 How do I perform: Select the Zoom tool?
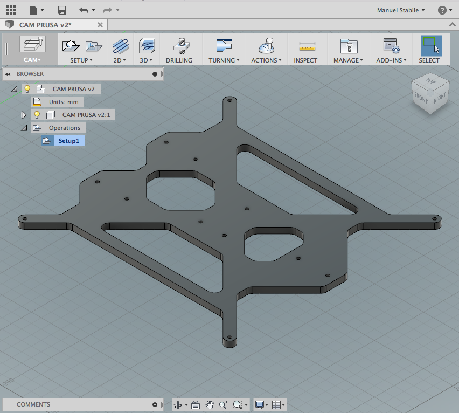[x=224, y=405]
